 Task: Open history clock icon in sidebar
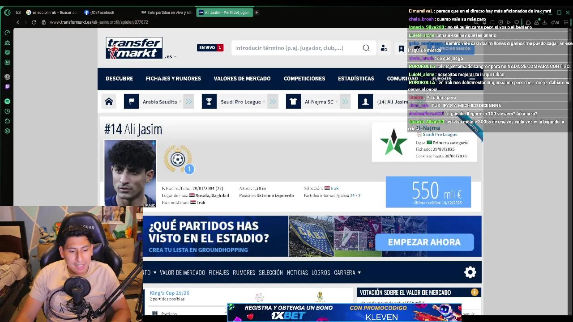click(x=7, y=111)
